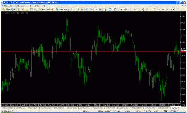Click the Profiles icon
The width and height of the screenshot is (187, 113).
(x=13, y=10)
